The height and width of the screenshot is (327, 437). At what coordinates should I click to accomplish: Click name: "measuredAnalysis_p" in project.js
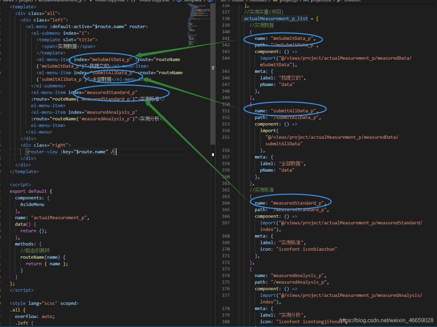coord(291,275)
